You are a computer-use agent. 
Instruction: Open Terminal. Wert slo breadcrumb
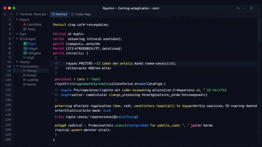(x=33, y=14)
